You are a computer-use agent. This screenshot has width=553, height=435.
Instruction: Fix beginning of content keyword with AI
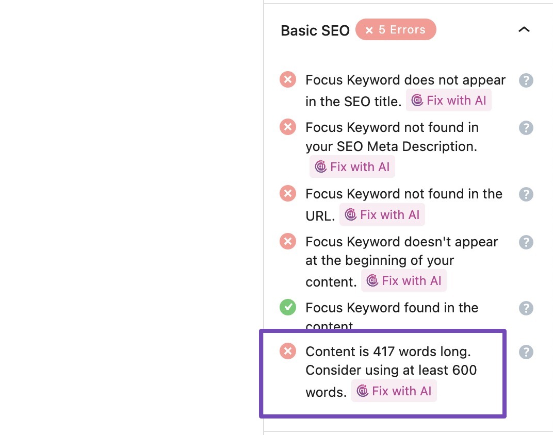[x=404, y=281]
